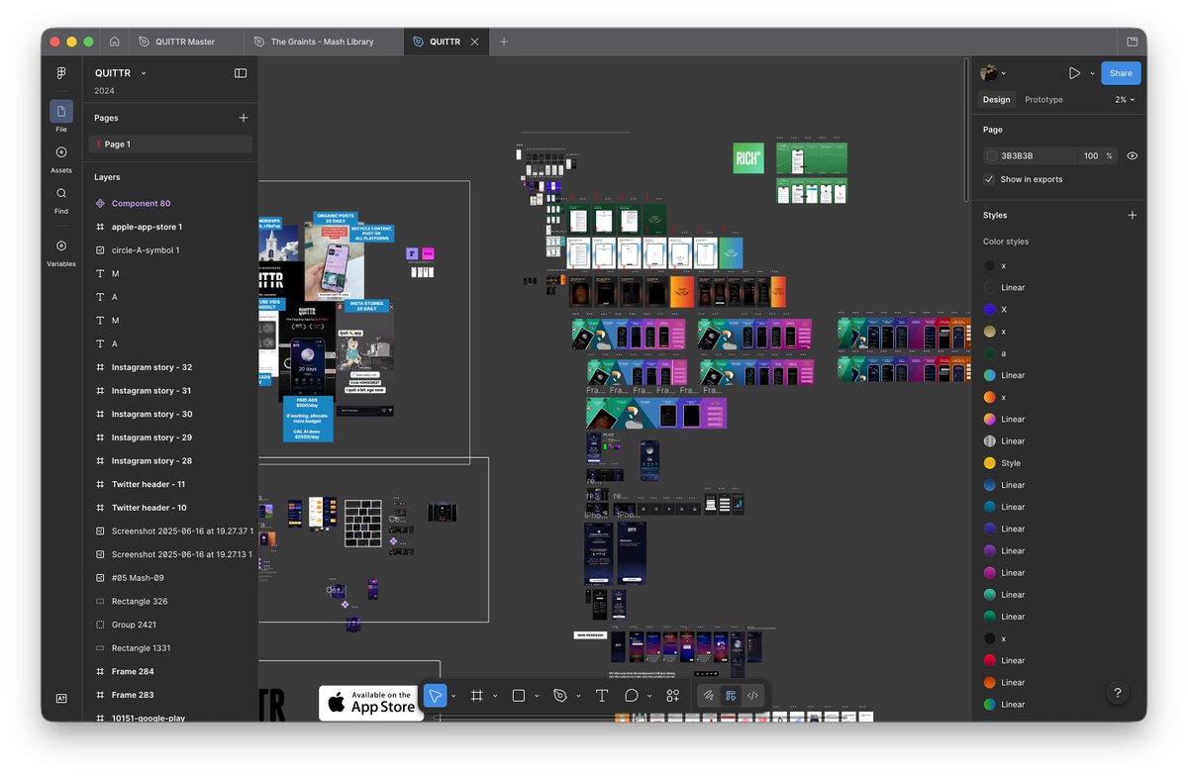Viewport: 1188px width, 776px height.
Task: Open the help question mark button
Action: point(1118,693)
